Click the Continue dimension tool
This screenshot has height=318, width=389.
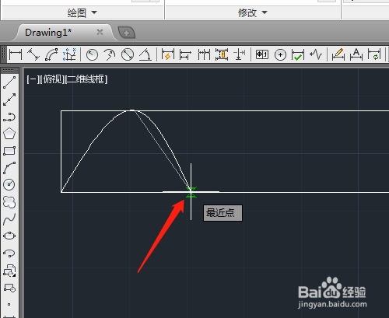tap(204, 54)
